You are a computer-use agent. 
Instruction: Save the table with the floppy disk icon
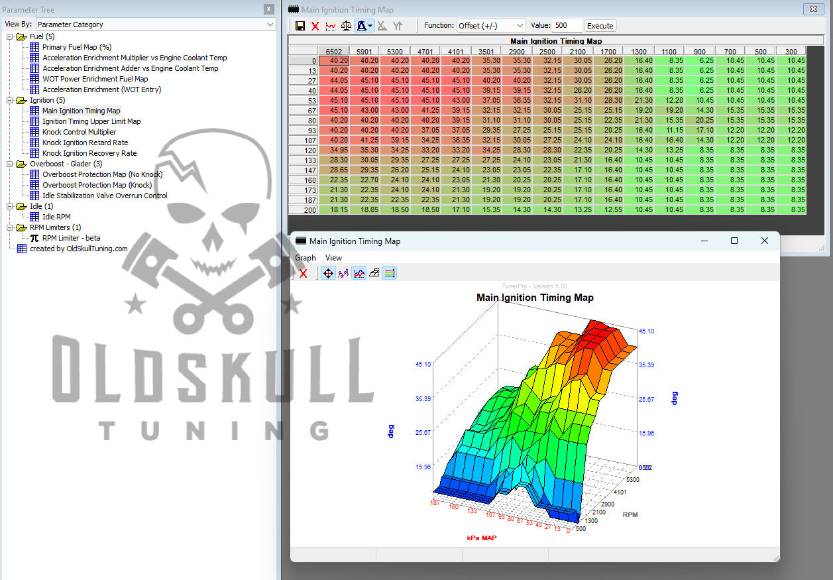tap(300, 26)
